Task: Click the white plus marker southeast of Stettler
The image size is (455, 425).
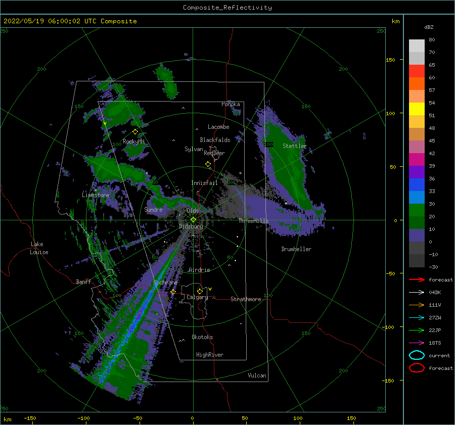Action: tap(286, 203)
